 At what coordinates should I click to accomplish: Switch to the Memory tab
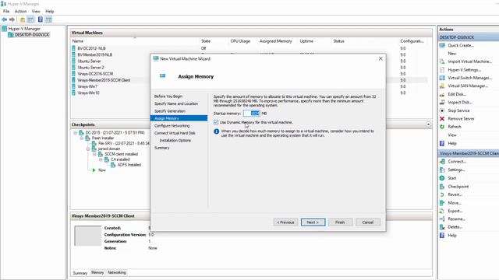[97, 272]
